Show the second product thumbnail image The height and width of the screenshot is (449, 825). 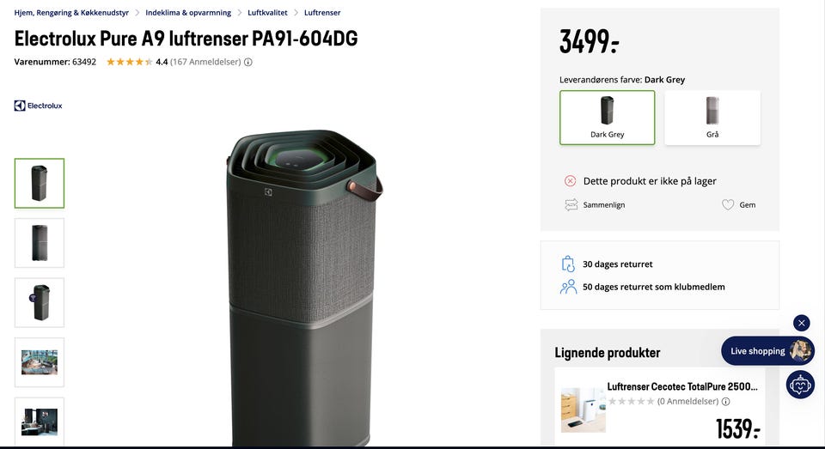(40, 243)
